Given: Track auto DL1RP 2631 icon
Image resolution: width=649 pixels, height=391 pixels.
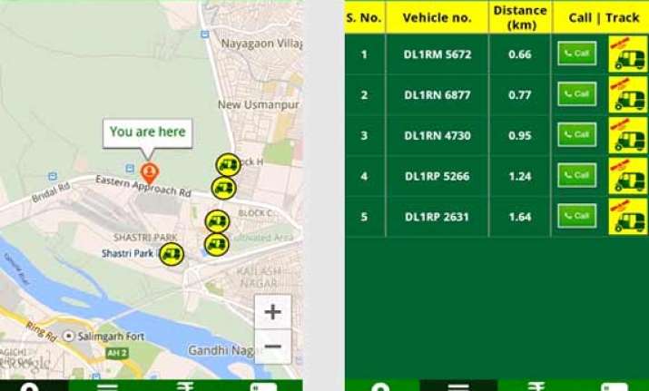Looking at the screenshot, I should (628, 217).
